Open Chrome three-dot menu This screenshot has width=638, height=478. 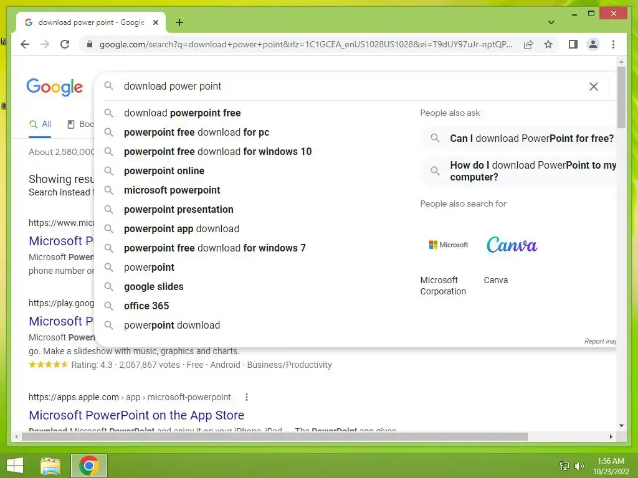click(613, 44)
